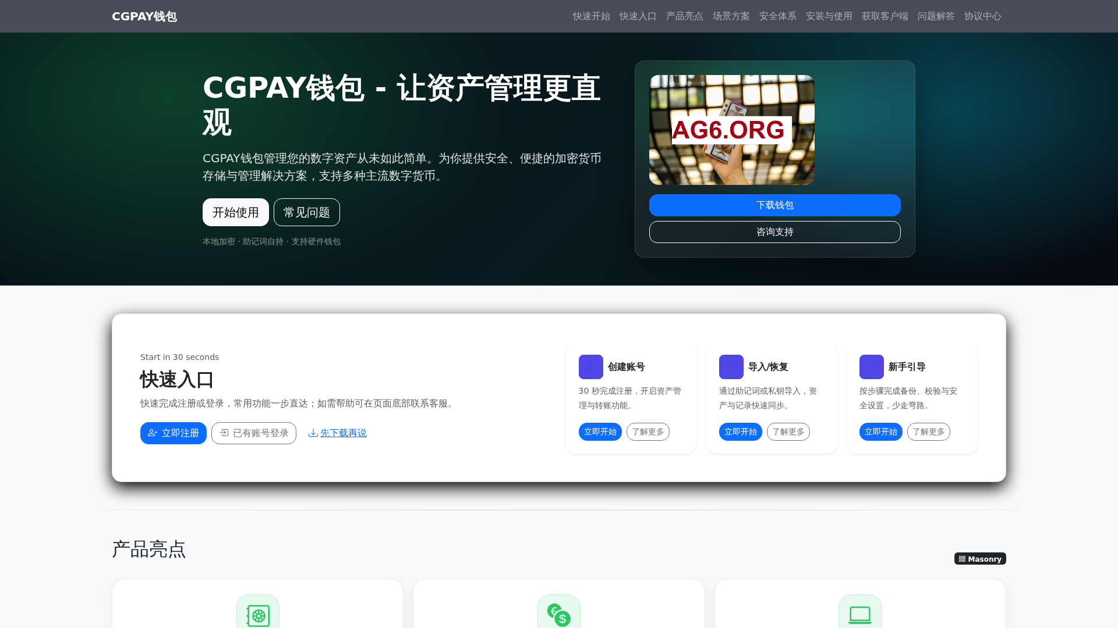Click the green currency coins icon
Screen dimensions: 1118x628
click(x=559, y=615)
